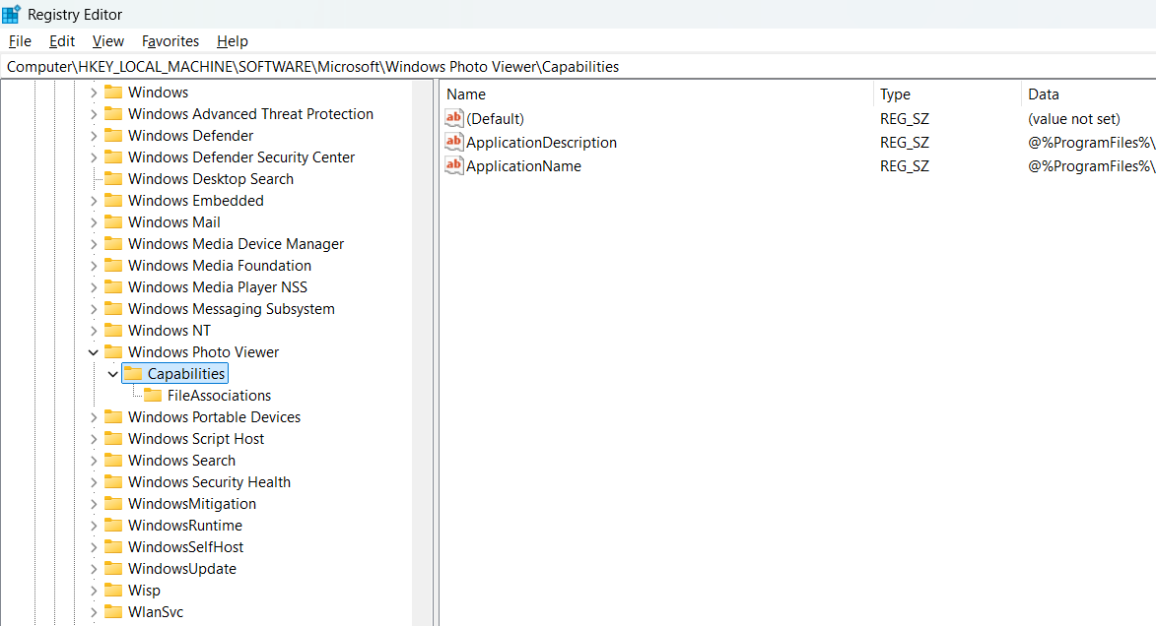Click the tree pane vertical scrollbar

423,352
